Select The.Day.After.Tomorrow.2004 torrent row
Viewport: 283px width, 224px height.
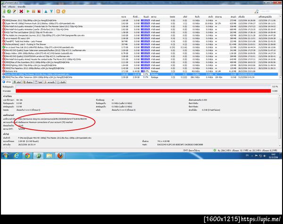click(x=140, y=77)
